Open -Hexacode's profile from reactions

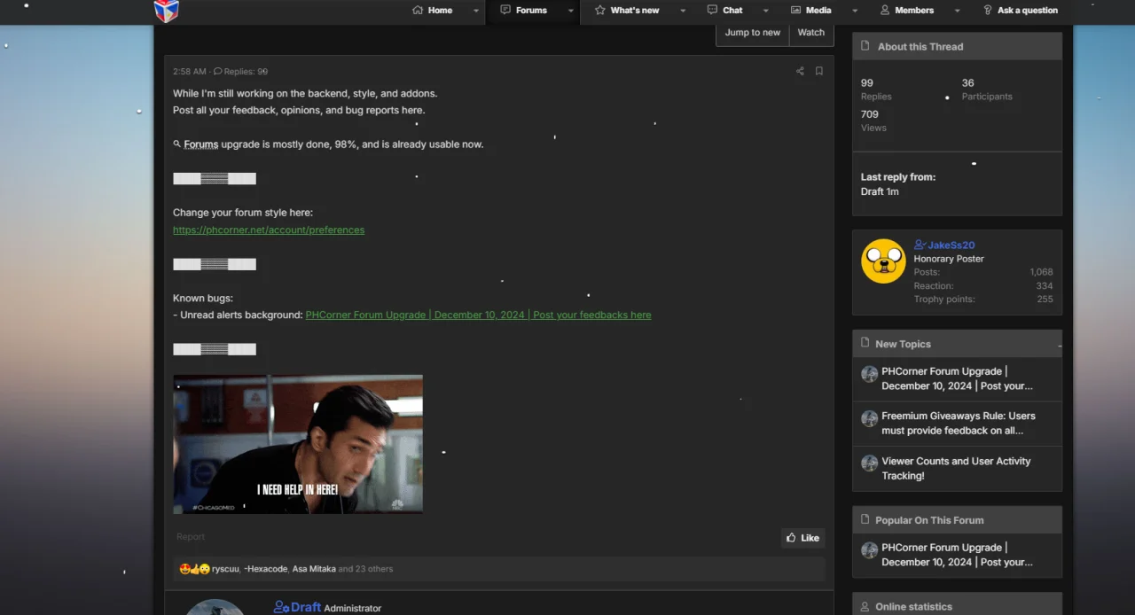tap(265, 569)
